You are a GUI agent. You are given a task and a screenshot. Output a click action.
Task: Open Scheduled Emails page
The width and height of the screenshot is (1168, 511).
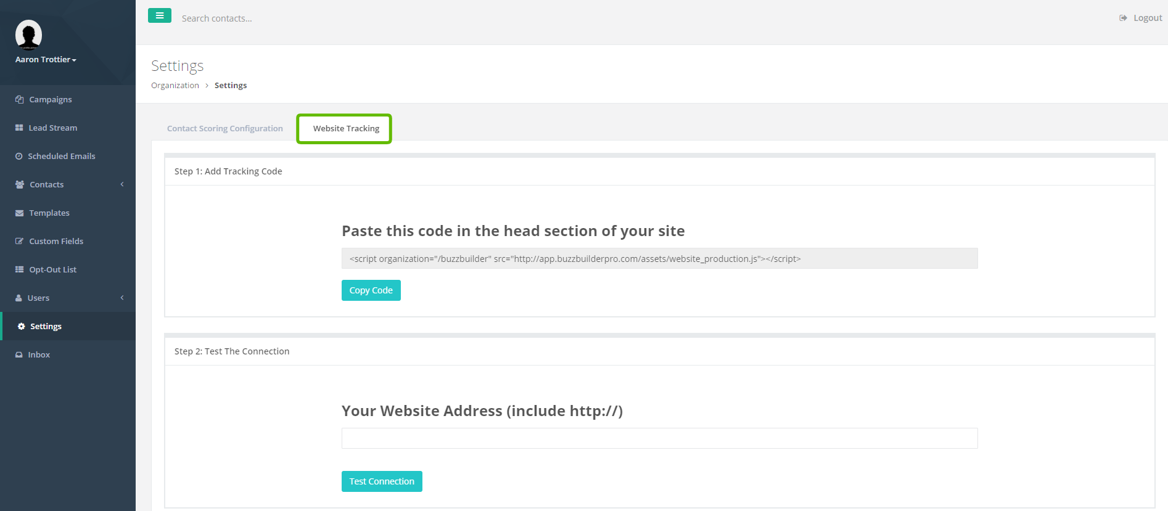pyautogui.click(x=68, y=156)
